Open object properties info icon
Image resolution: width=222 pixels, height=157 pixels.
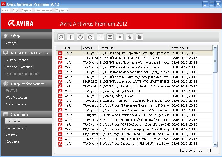(x=70, y=37)
